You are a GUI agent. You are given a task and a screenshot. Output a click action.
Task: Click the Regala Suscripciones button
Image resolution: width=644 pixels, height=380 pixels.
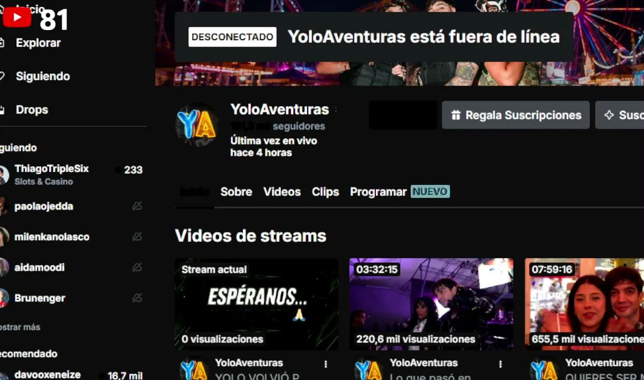(516, 115)
